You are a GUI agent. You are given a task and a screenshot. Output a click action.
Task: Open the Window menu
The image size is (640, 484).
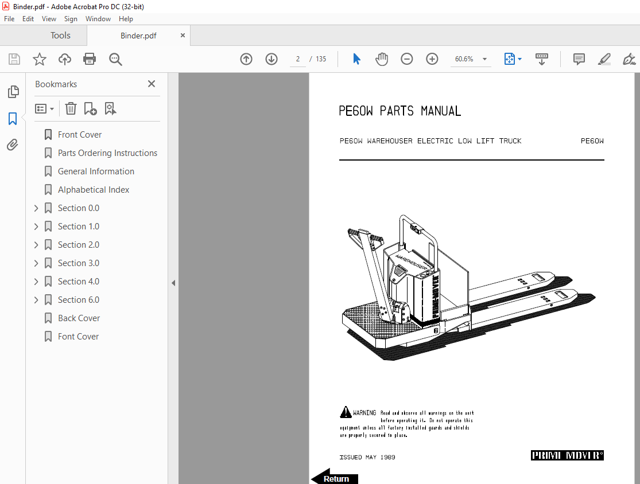[x=98, y=19]
